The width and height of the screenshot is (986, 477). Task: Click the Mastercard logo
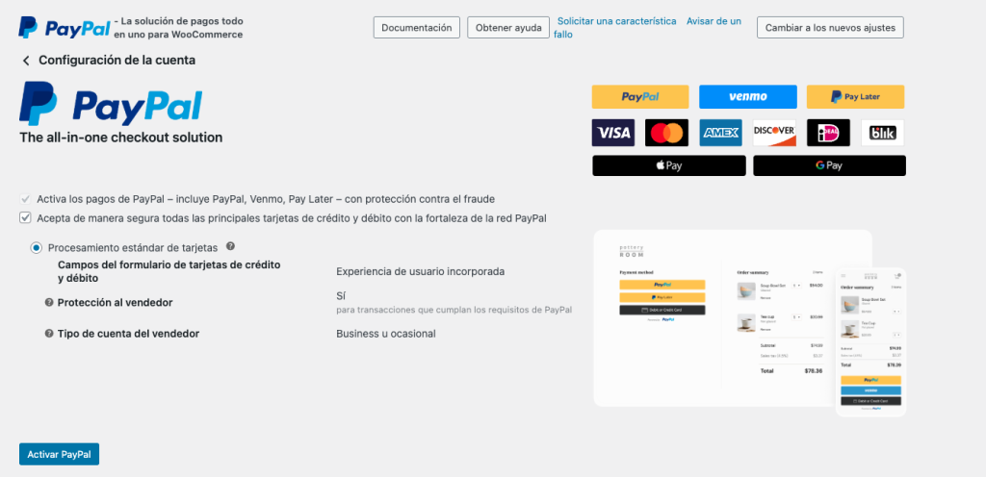(666, 132)
